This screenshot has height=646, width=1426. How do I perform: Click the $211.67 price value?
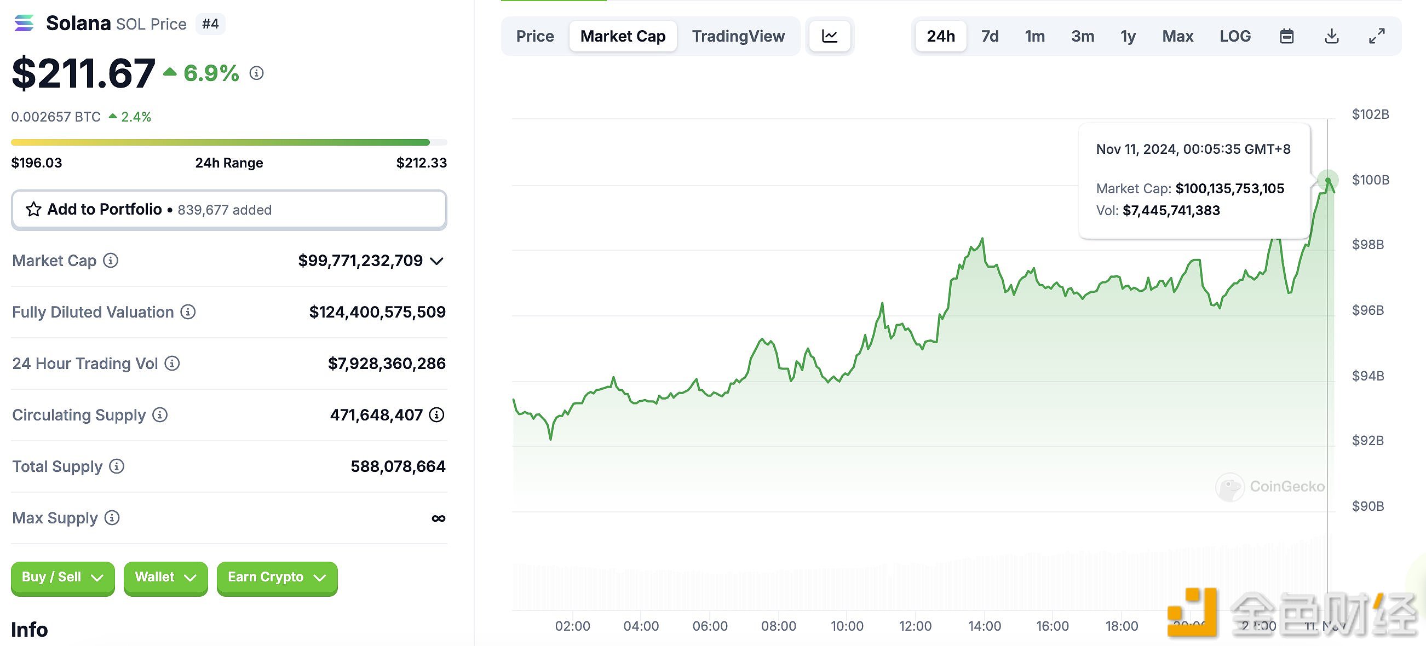(84, 73)
